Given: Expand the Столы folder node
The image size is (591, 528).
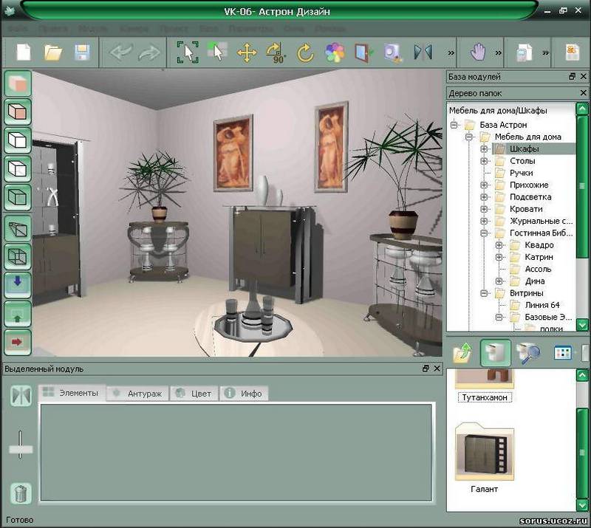Looking at the screenshot, I should pyautogui.click(x=485, y=161).
